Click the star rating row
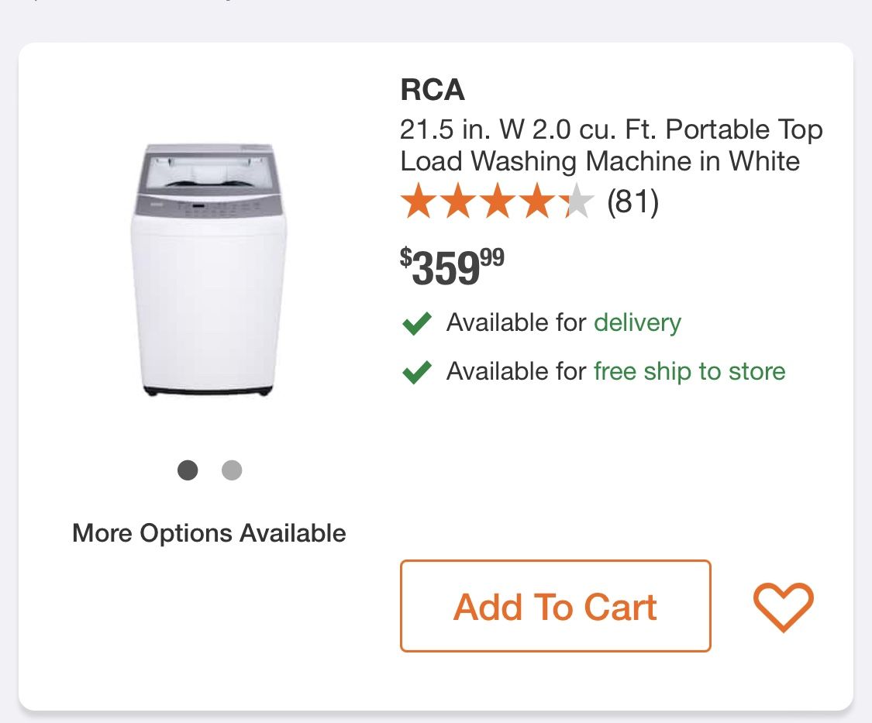 click(x=497, y=202)
